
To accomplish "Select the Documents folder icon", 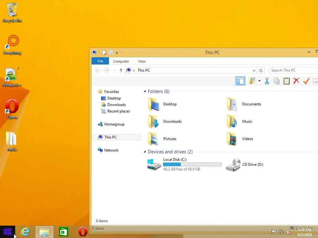I will pyautogui.click(x=232, y=104).
